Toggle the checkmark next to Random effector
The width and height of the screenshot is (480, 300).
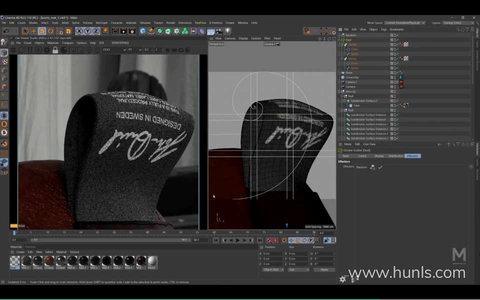pos(380,167)
